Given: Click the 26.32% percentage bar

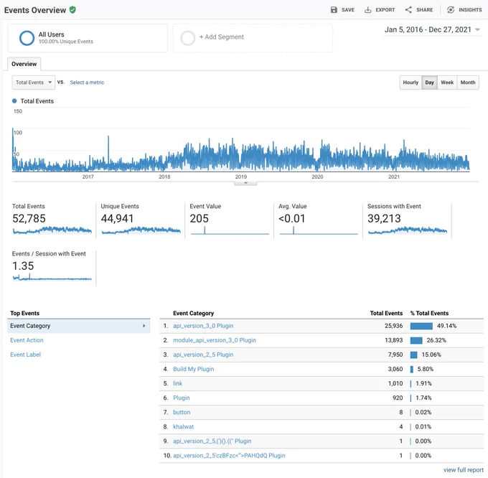Looking at the screenshot, I should coord(416,340).
